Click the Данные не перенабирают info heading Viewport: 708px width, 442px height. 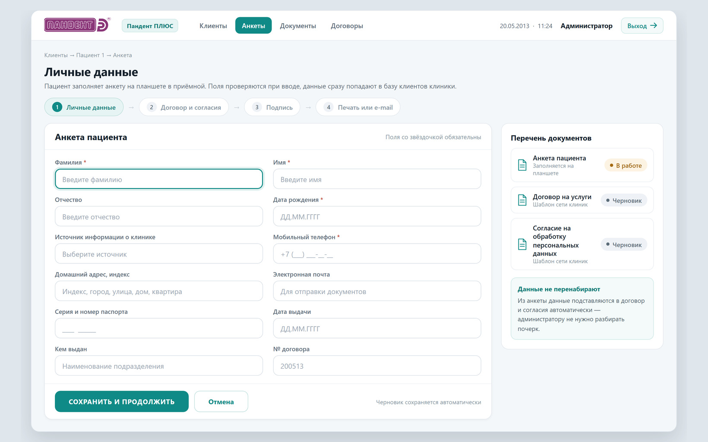(x=559, y=289)
